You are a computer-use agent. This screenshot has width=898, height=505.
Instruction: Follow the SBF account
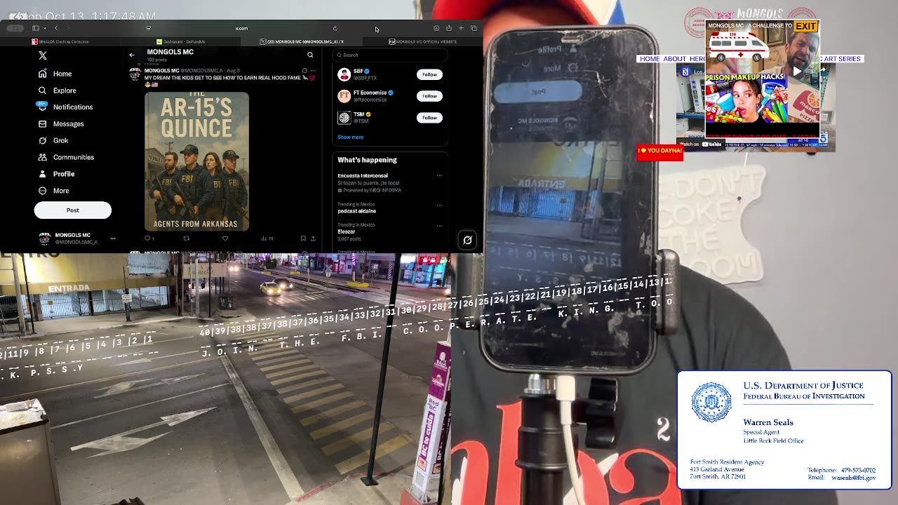click(x=429, y=74)
